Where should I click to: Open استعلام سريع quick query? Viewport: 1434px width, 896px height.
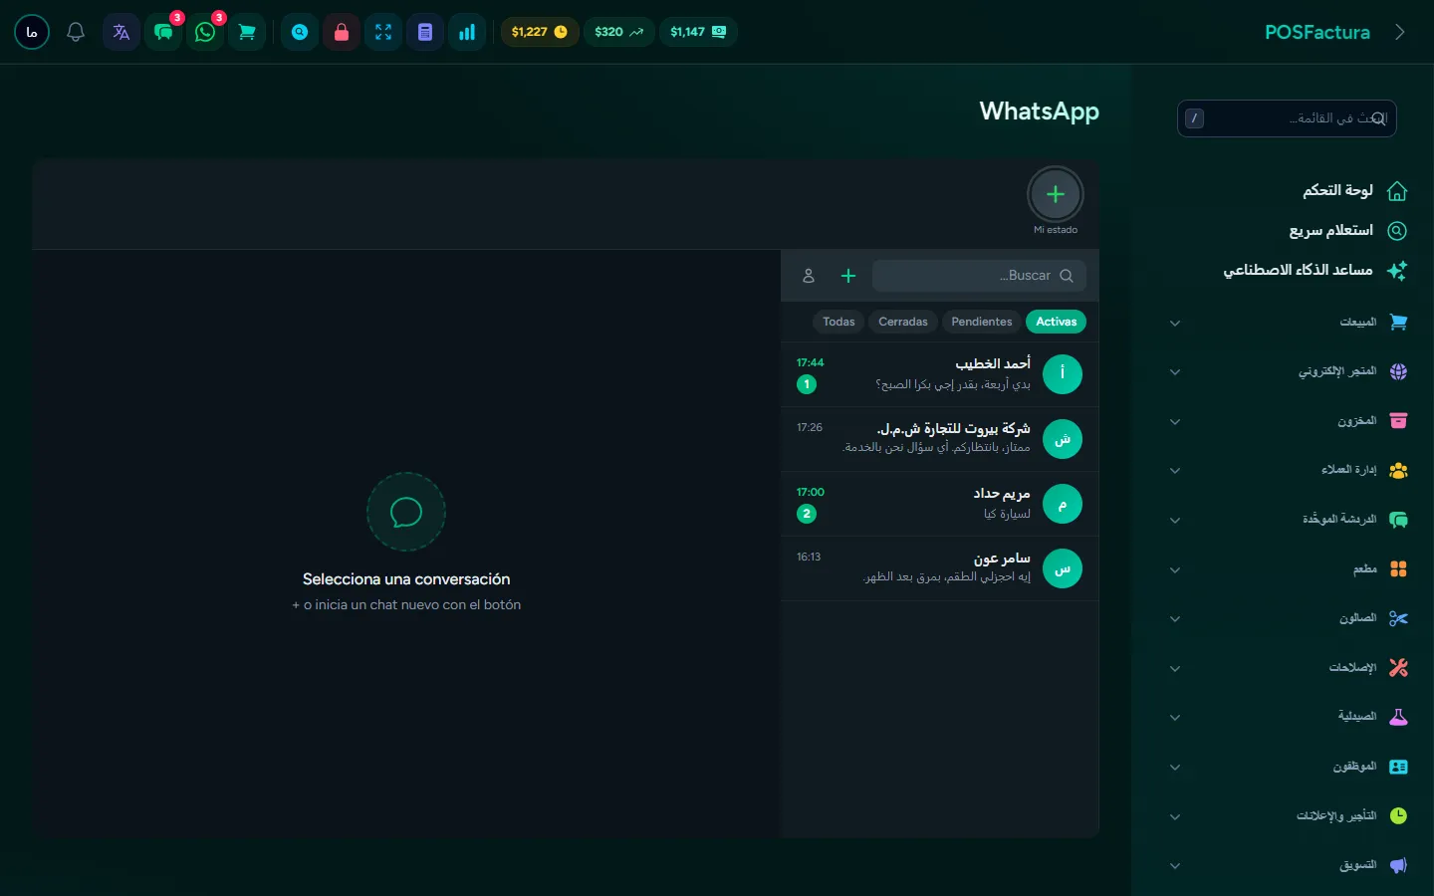click(1347, 230)
